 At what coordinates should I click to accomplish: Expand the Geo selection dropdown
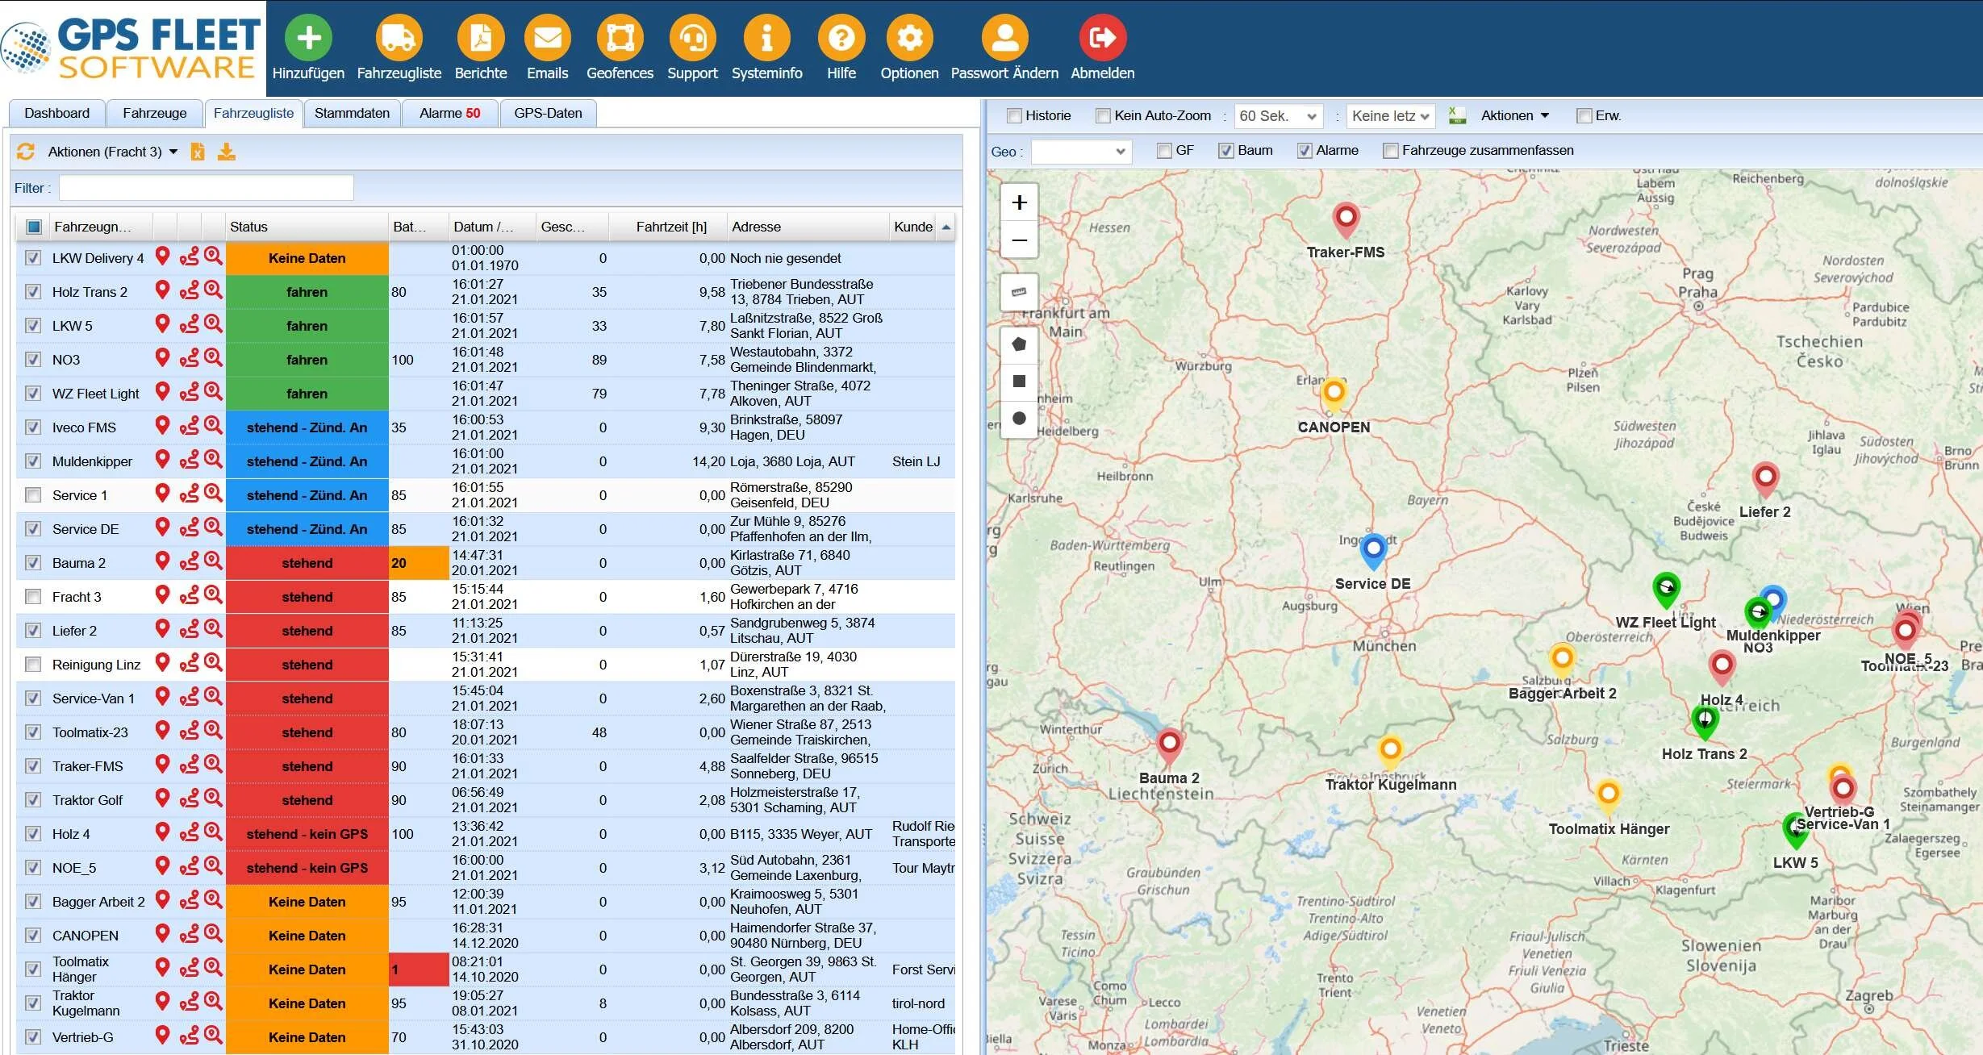[x=1081, y=151]
